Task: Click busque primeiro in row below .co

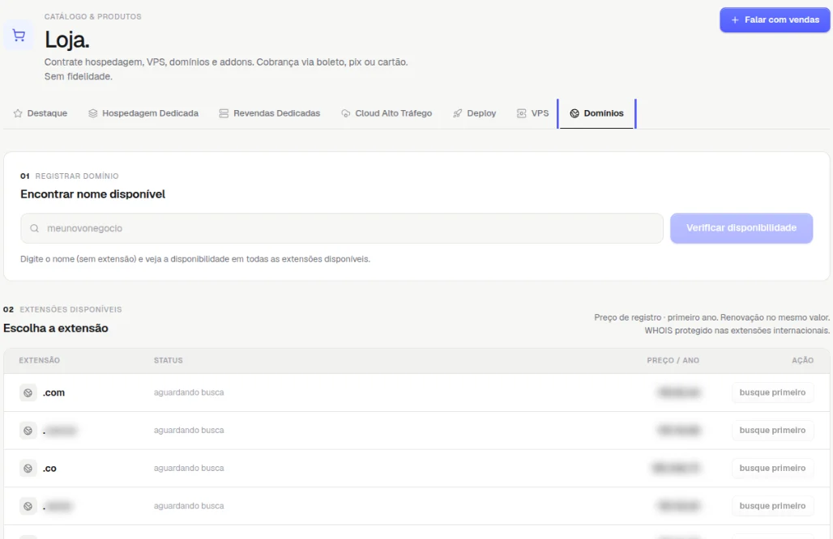Action: (772, 506)
